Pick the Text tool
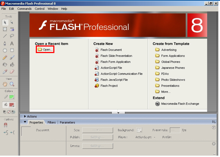 tap(12, 44)
